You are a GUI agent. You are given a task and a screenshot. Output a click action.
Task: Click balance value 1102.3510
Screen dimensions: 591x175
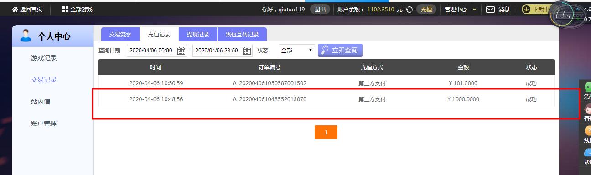coord(381,9)
